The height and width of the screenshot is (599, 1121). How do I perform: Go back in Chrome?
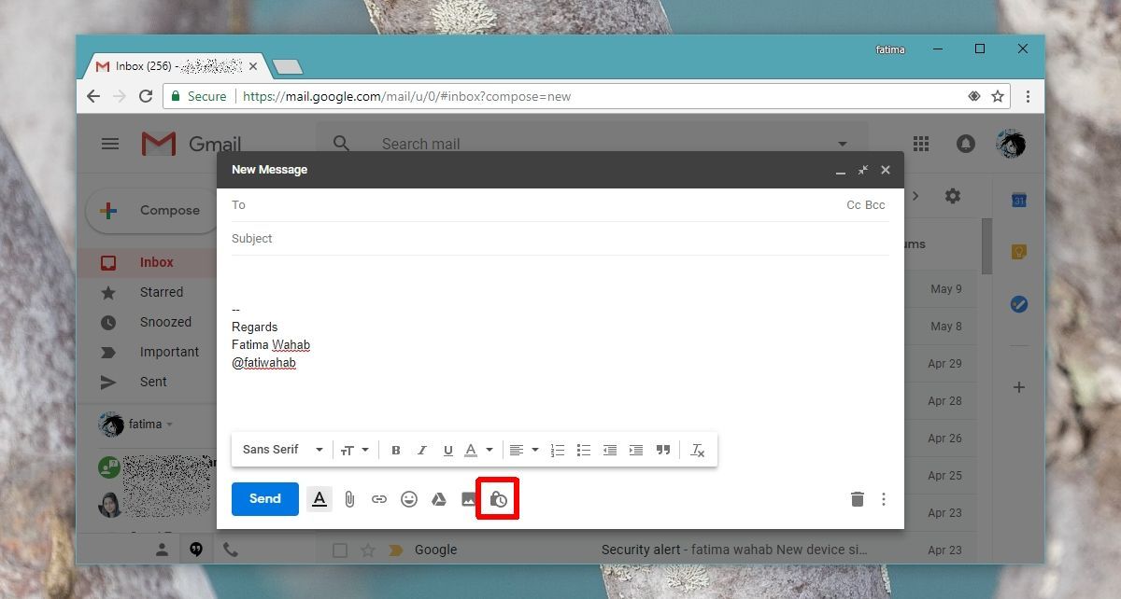(x=93, y=96)
